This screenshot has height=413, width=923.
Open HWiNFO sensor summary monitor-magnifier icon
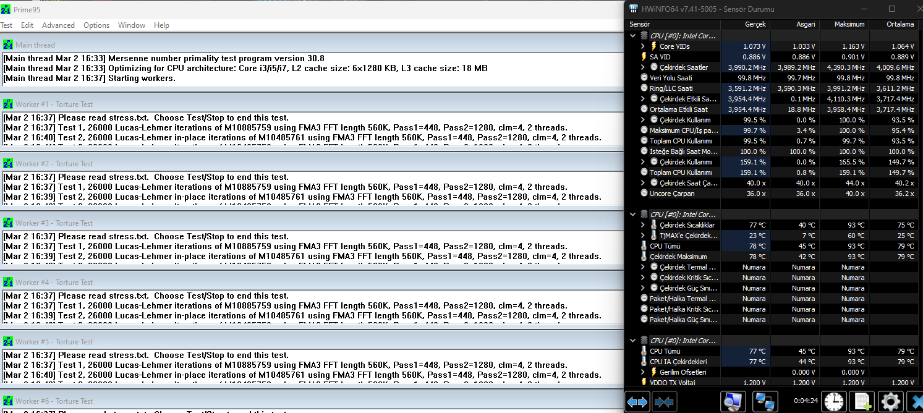pos(734,401)
